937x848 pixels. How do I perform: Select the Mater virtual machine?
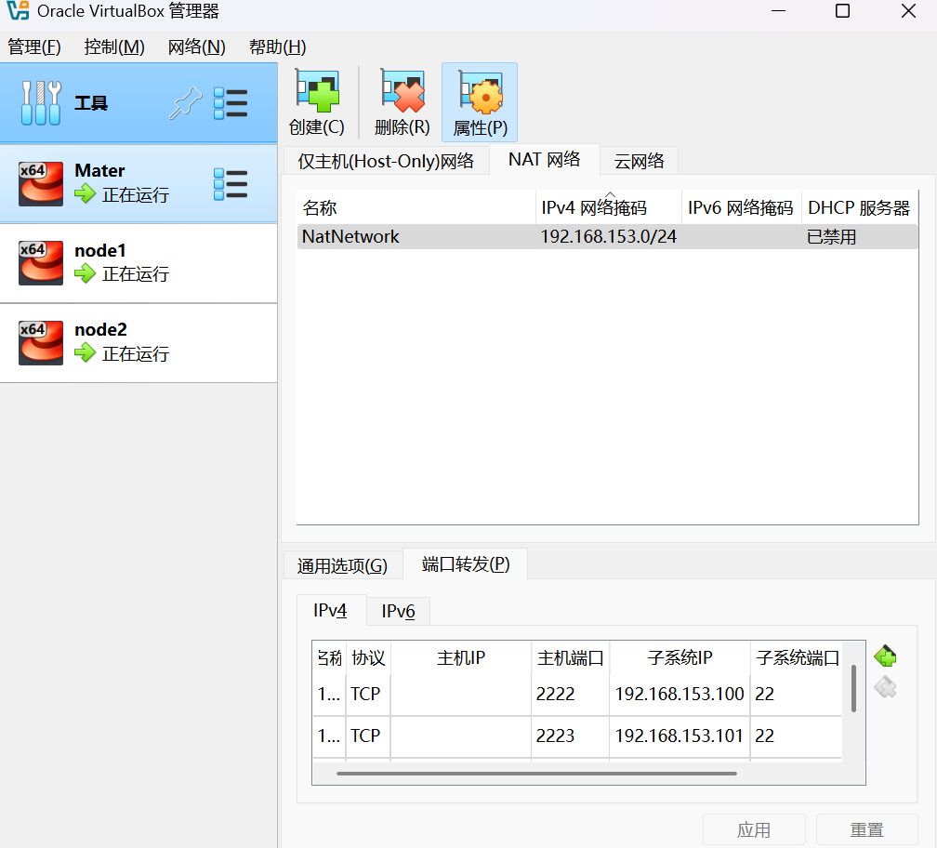pyautogui.click(x=139, y=183)
